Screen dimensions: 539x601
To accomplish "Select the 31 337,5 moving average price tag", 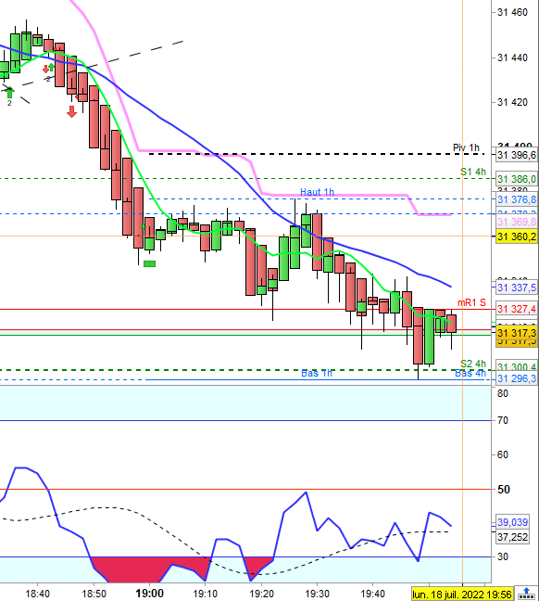I will 517,288.
